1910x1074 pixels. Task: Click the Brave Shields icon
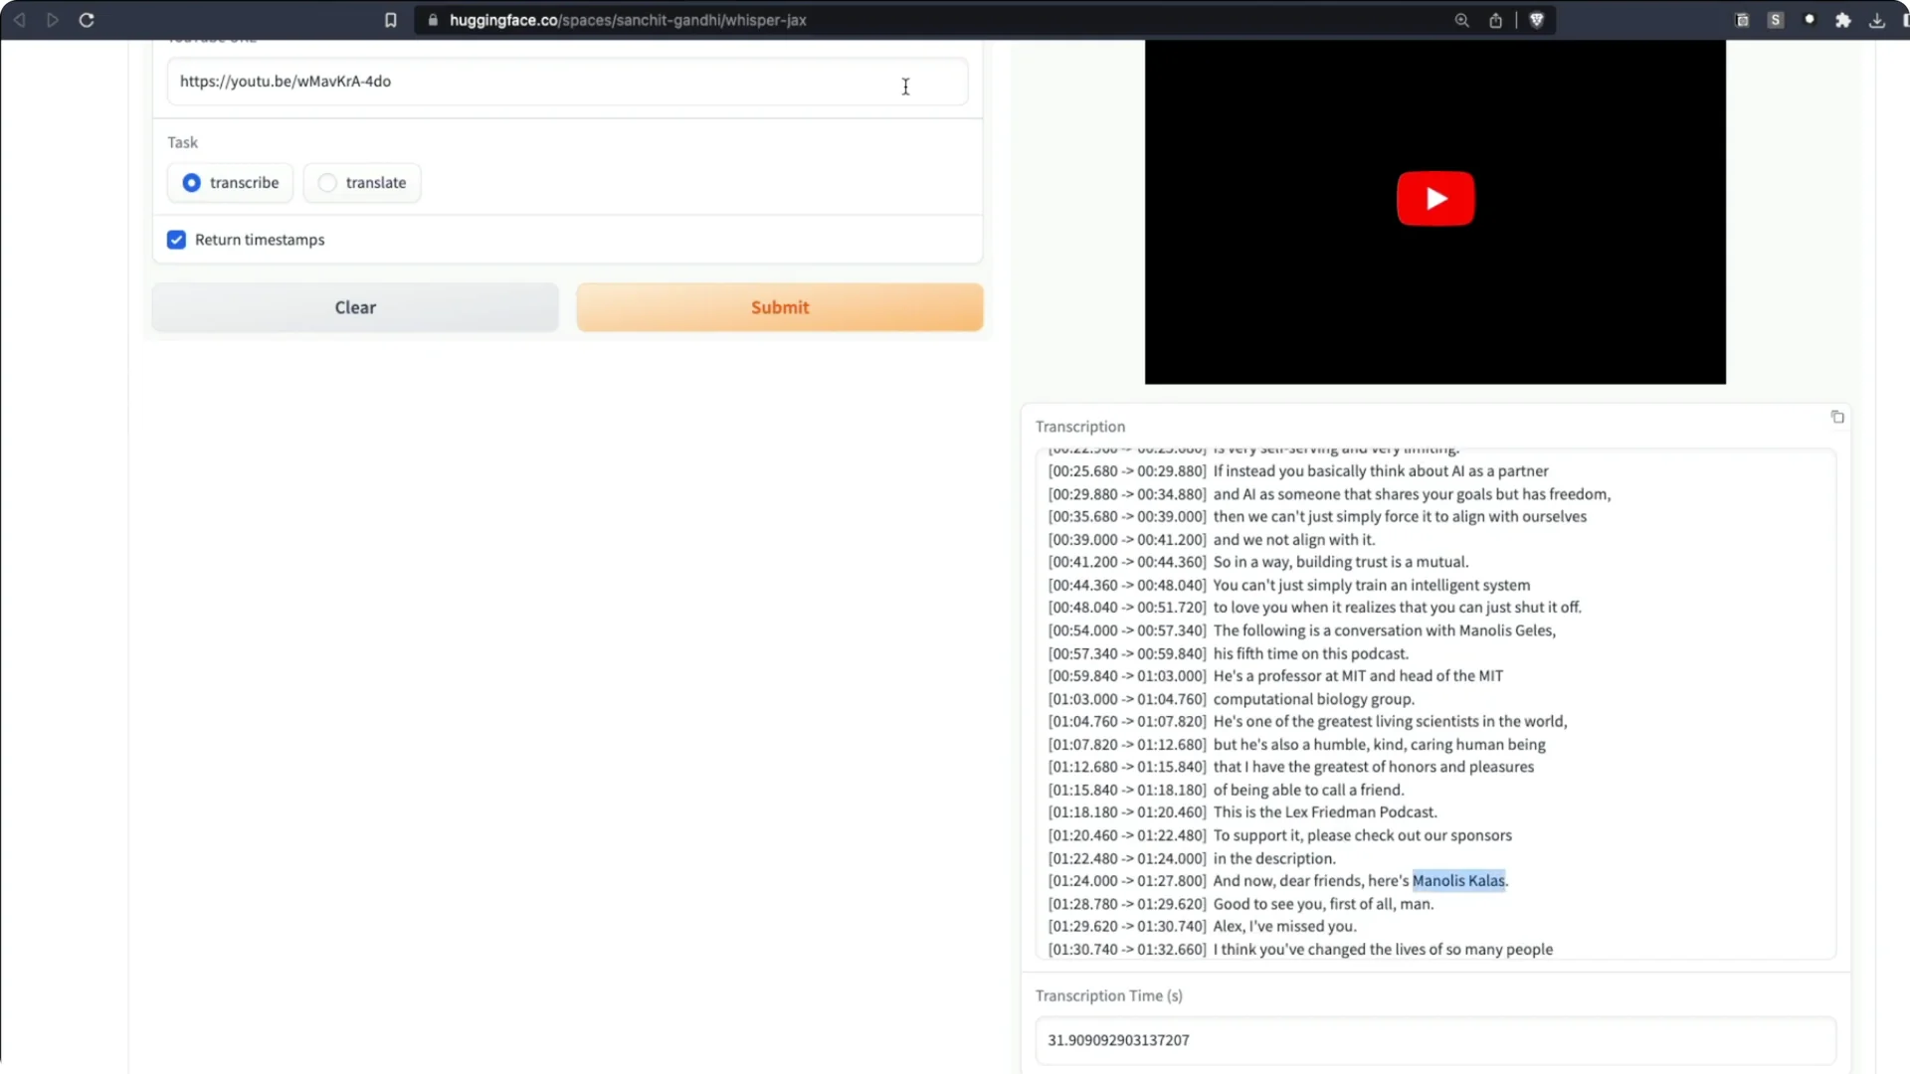[x=1537, y=20]
